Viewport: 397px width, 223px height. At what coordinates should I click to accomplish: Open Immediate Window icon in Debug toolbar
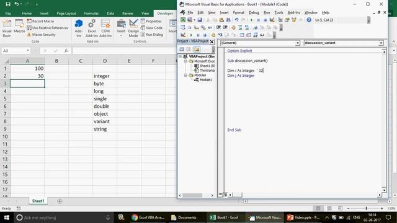(x=249, y=35)
